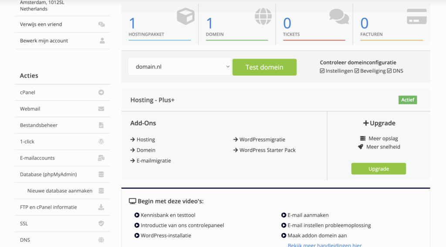Open the WordPressmigratie add-on link
The image size is (446, 247).
click(x=262, y=140)
